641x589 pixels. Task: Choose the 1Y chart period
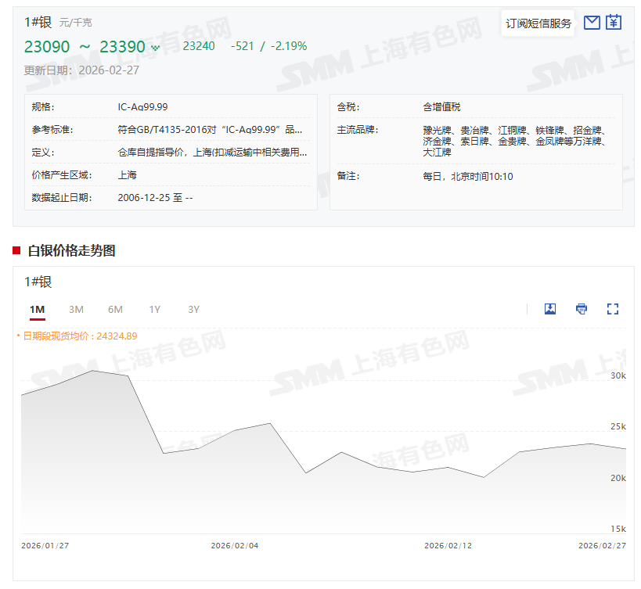(154, 310)
